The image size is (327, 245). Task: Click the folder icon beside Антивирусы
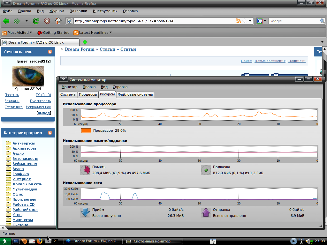tap(9, 143)
